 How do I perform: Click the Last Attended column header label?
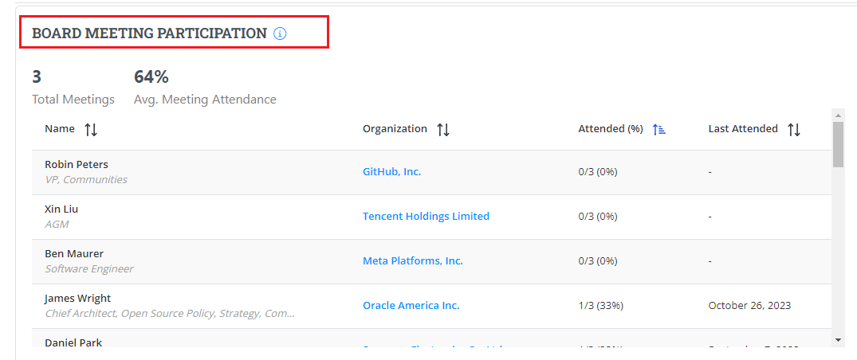[743, 129]
